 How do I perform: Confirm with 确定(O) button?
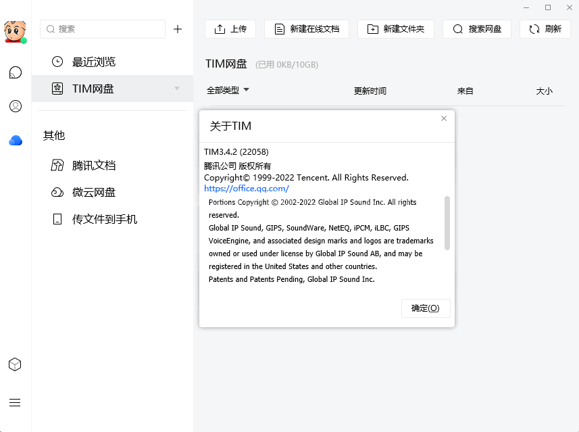click(426, 308)
